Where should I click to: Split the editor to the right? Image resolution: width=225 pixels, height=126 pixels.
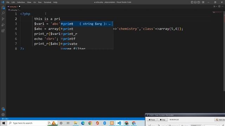click(219, 6)
